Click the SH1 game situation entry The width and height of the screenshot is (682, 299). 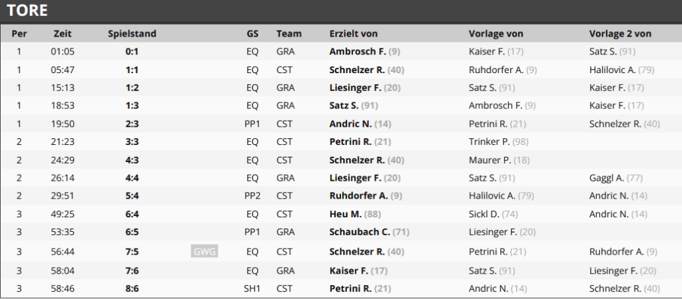tap(252, 288)
